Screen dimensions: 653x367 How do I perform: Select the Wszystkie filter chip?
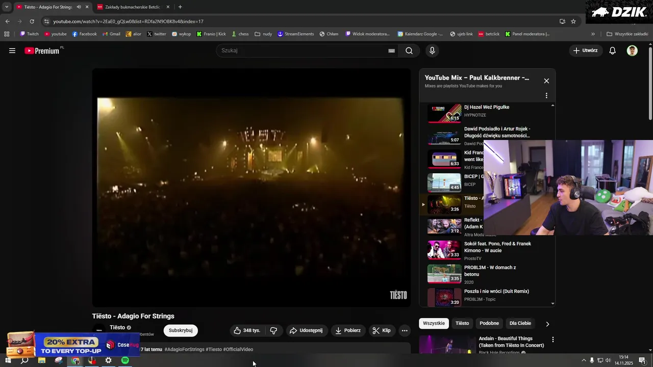point(434,323)
